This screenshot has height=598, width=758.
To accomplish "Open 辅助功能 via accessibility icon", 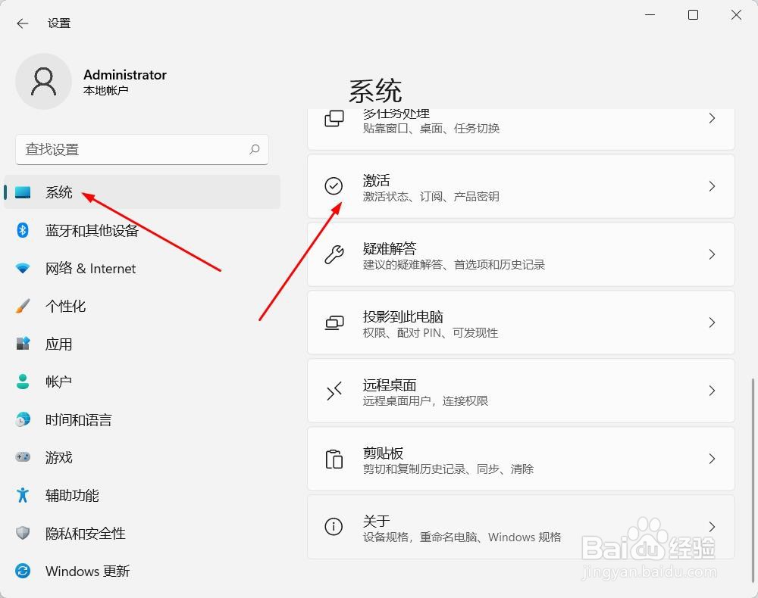I will click(x=23, y=496).
